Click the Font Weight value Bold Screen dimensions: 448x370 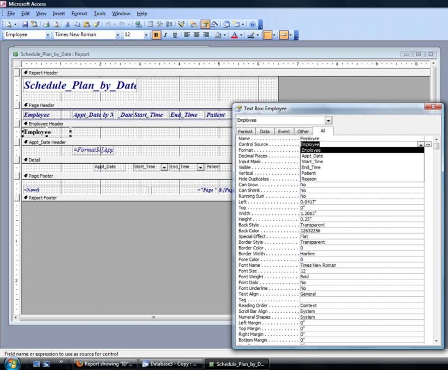pyautogui.click(x=362, y=277)
